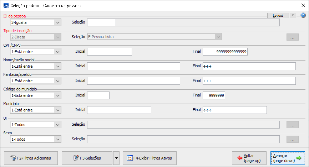
Task: Click the ID da pessoa Seleção field
Action: [102, 22]
